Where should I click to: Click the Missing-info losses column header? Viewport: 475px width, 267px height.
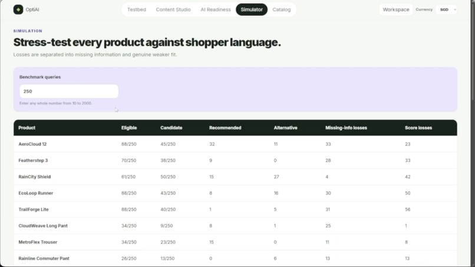click(346, 127)
